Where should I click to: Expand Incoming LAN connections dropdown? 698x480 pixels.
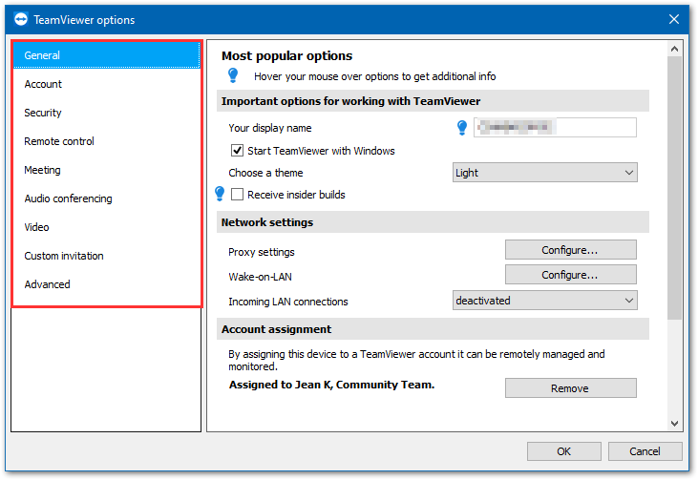[544, 301]
